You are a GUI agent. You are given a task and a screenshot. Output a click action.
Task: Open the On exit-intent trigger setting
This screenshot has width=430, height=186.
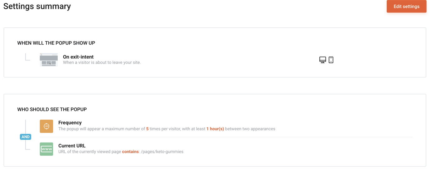(78, 57)
